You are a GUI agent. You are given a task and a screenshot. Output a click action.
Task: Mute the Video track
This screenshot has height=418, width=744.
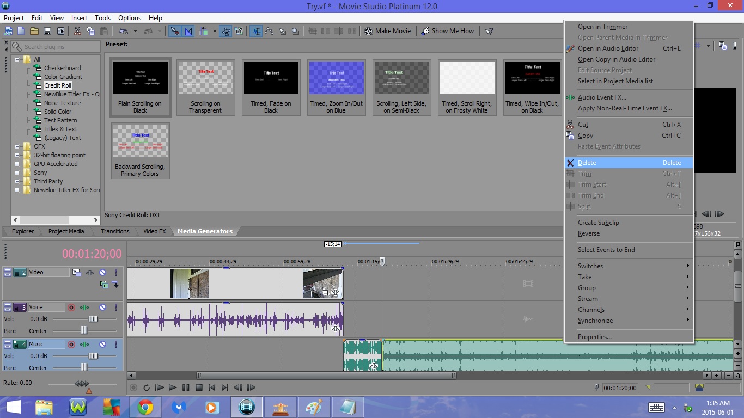pyautogui.click(x=102, y=273)
